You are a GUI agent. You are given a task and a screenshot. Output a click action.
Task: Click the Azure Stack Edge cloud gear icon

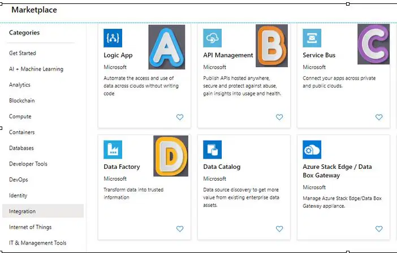coord(312,150)
